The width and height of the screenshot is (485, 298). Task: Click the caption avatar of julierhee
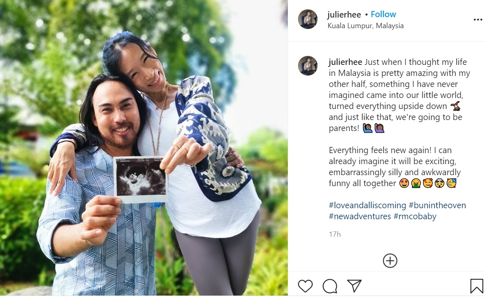[x=308, y=66]
